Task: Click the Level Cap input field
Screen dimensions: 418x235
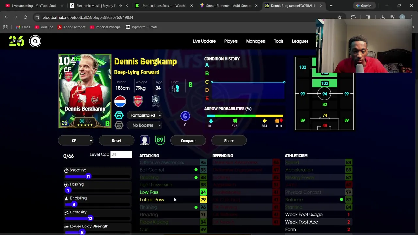Action: pyautogui.click(x=121, y=154)
